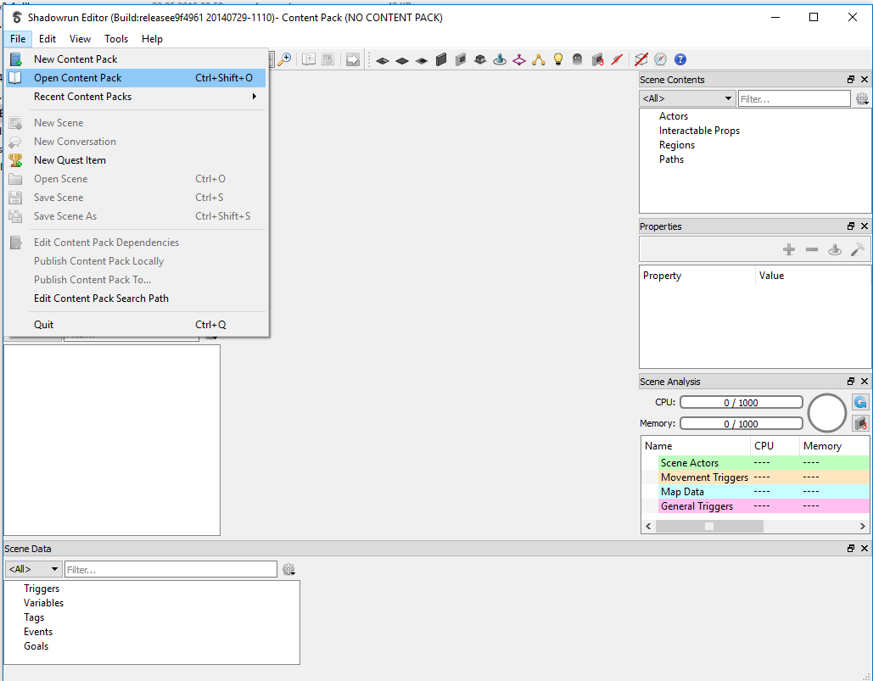Float the Scene Data panel
The width and height of the screenshot is (873, 681).
point(851,548)
